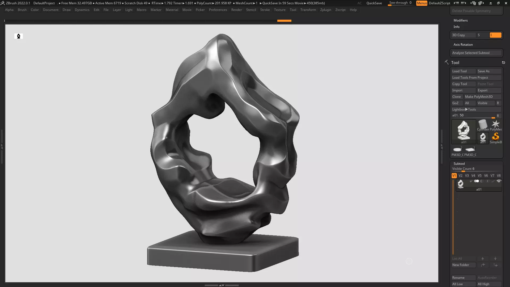Toggle subtool union mode double-circle icon
The image size is (510, 287).
(x=477, y=181)
